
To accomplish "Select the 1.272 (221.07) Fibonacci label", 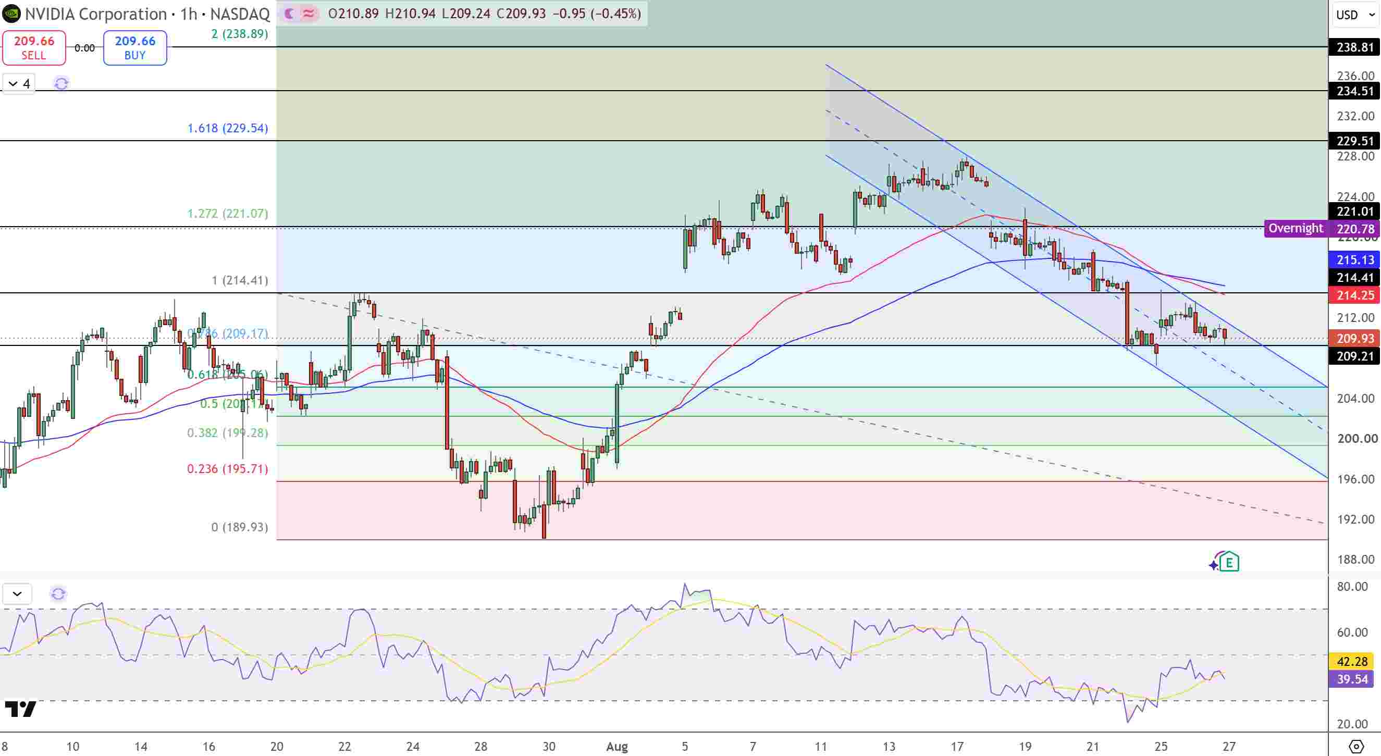I will point(228,214).
